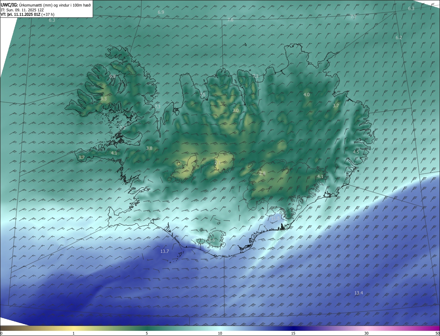The image size is (440, 336).
Task: Click the 3.8 value label on the map
Action: click(x=149, y=148)
